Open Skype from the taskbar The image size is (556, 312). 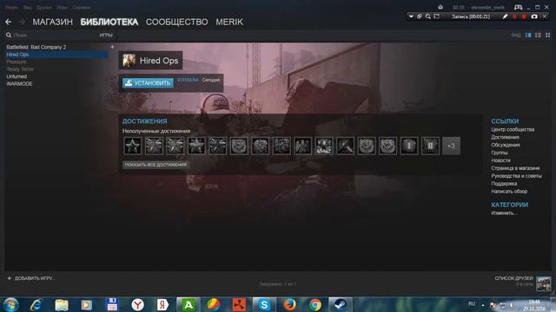click(x=264, y=304)
